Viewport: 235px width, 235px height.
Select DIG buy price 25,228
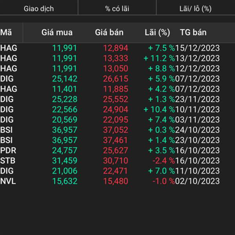[65, 99]
